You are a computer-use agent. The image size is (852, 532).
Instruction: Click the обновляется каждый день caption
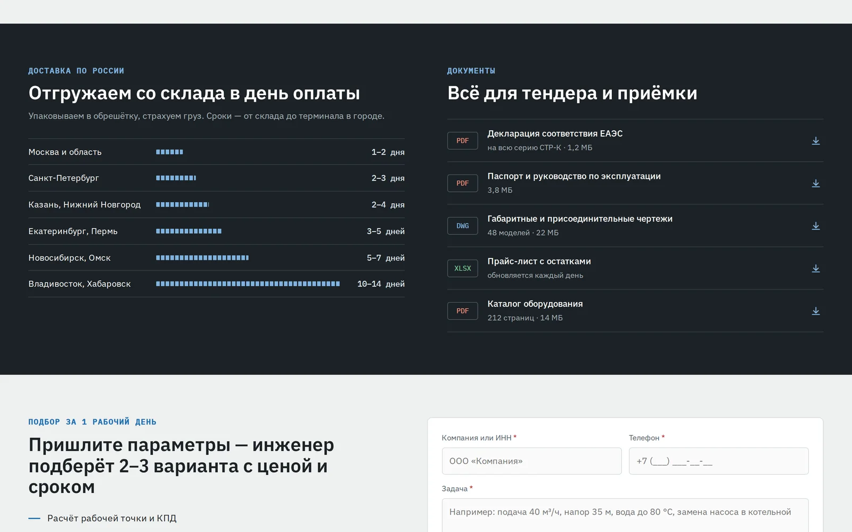[535, 275]
